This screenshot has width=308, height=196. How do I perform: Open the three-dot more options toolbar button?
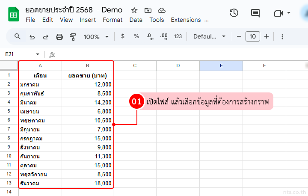click(282, 36)
